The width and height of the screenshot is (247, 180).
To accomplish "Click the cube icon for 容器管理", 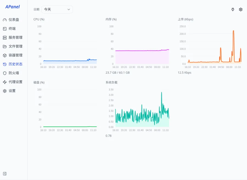I will pyautogui.click(x=5, y=55).
